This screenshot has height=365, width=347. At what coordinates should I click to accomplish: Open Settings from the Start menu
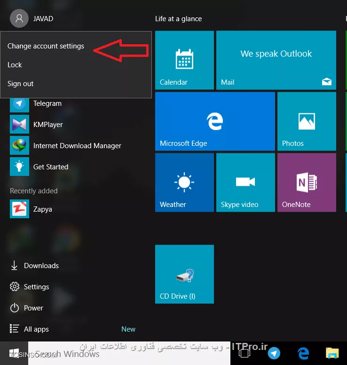click(x=30, y=287)
